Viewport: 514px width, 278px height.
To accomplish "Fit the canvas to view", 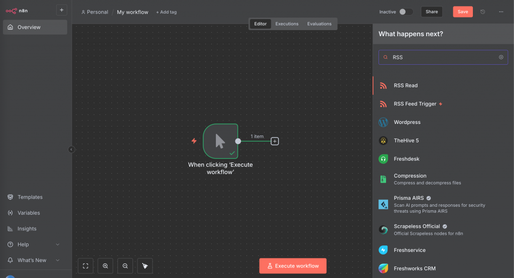I will click(85, 266).
